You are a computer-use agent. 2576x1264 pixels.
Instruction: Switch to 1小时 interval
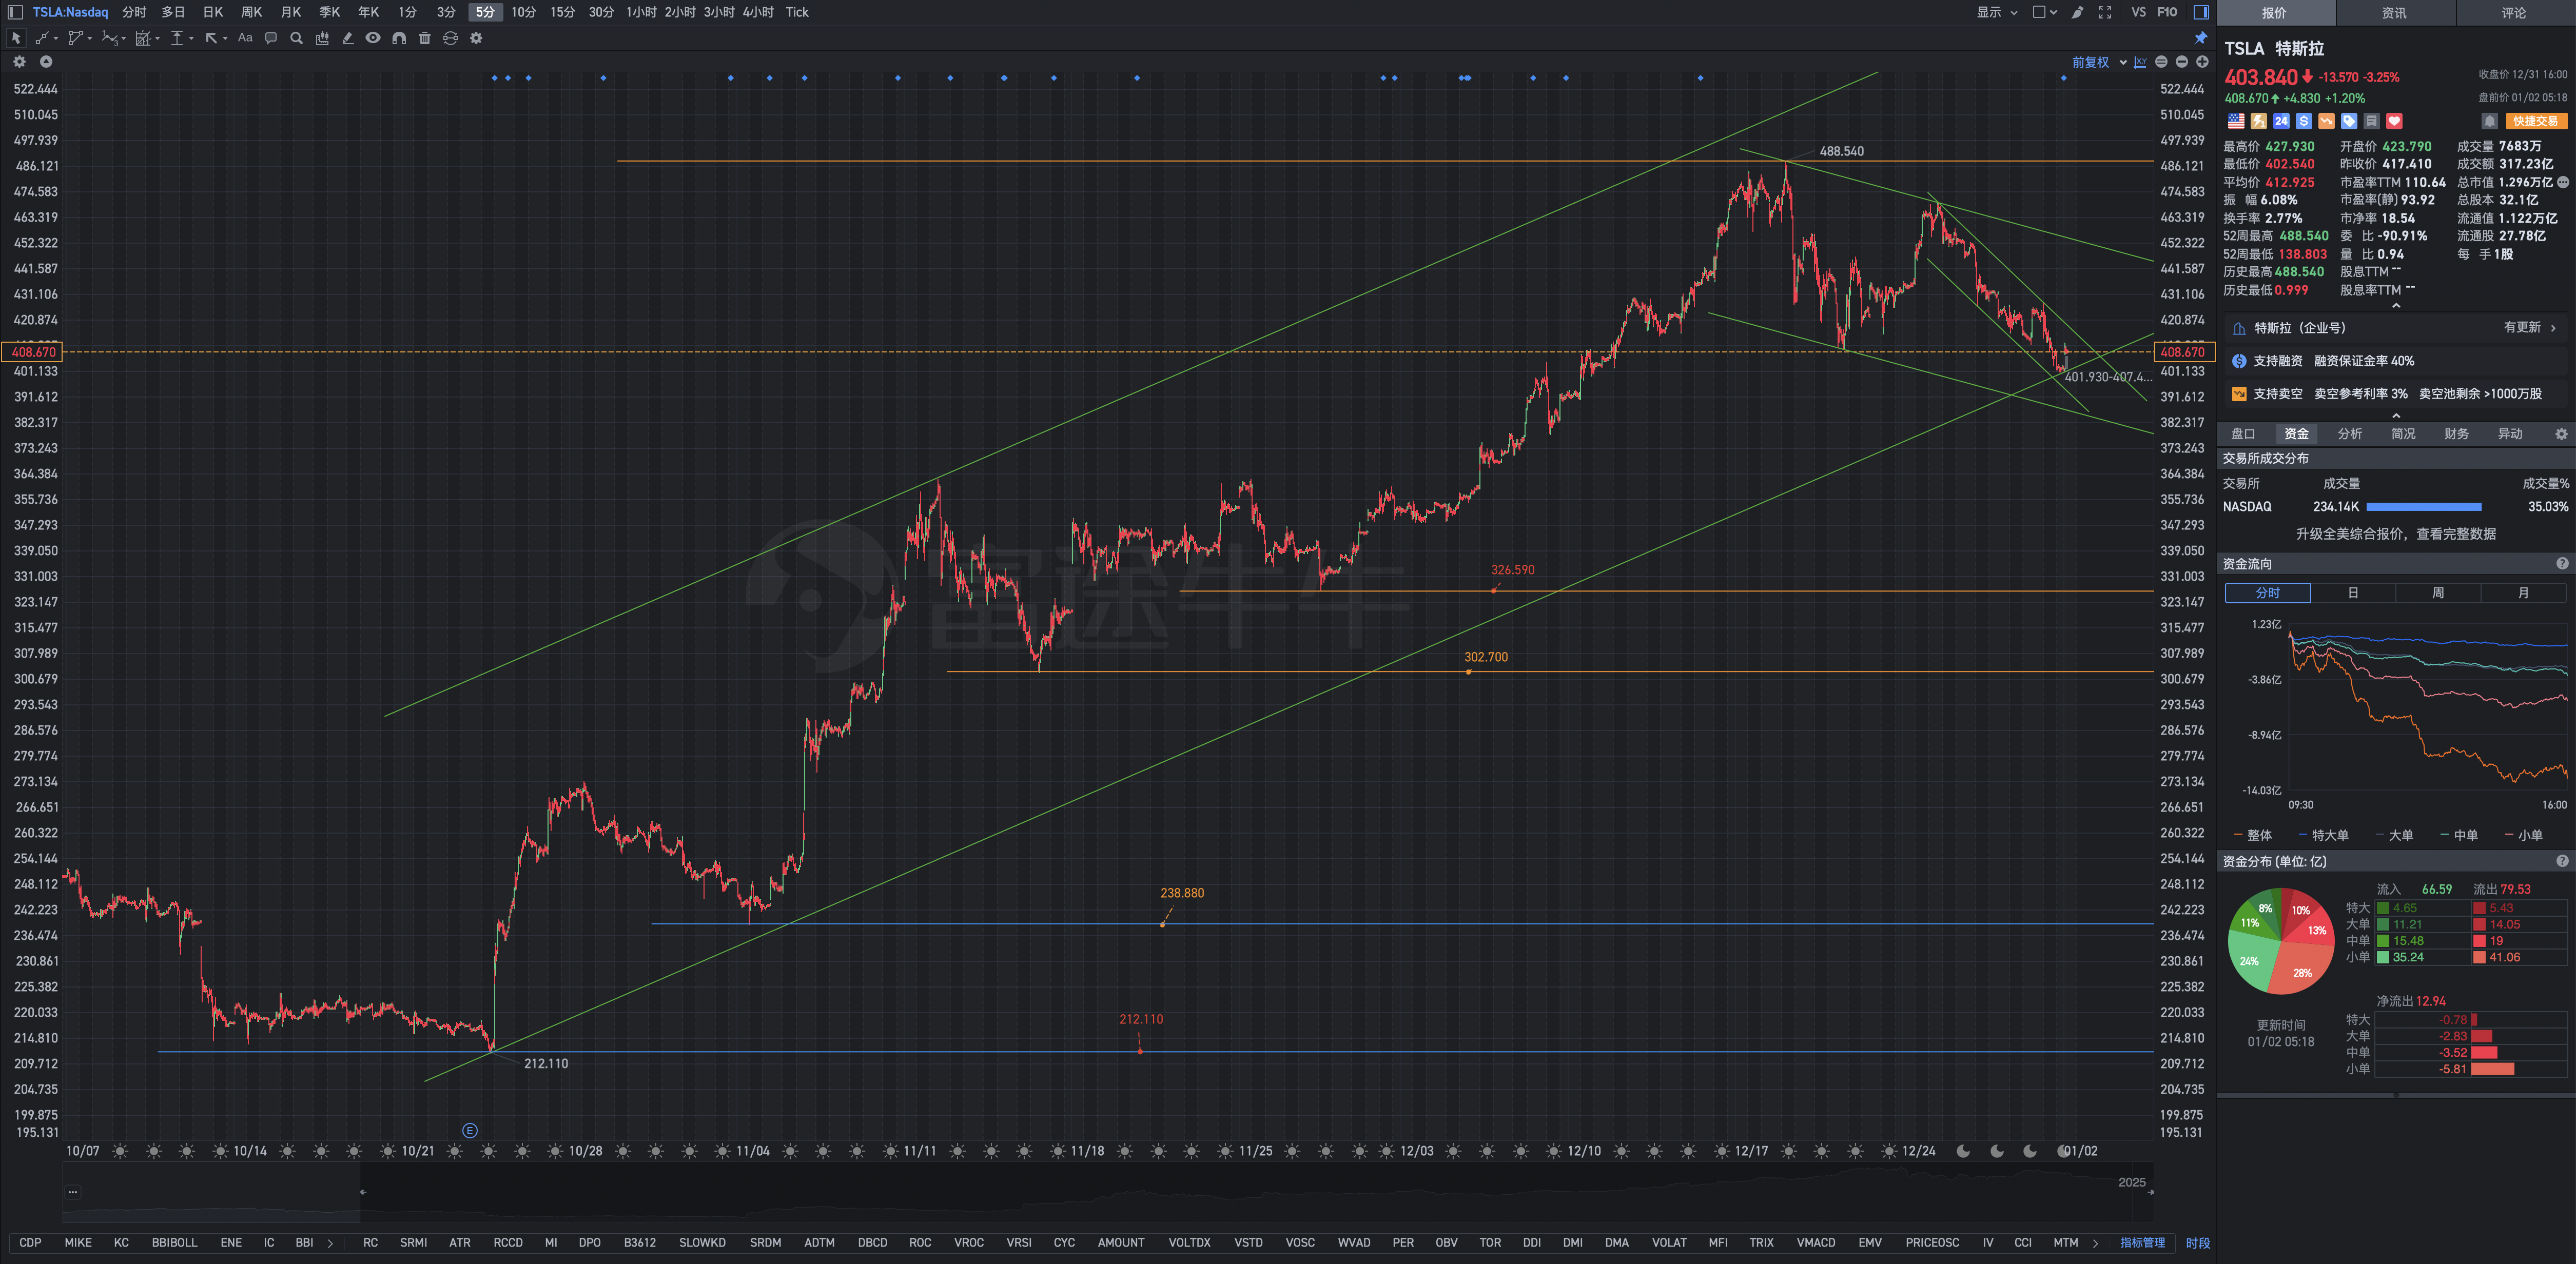click(x=641, y=12)
